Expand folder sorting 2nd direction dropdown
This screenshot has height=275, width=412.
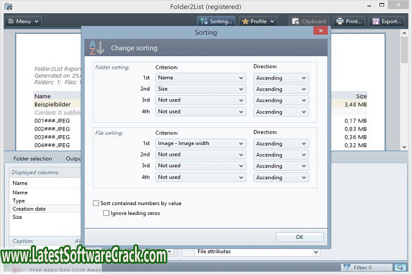click(281, 89)
